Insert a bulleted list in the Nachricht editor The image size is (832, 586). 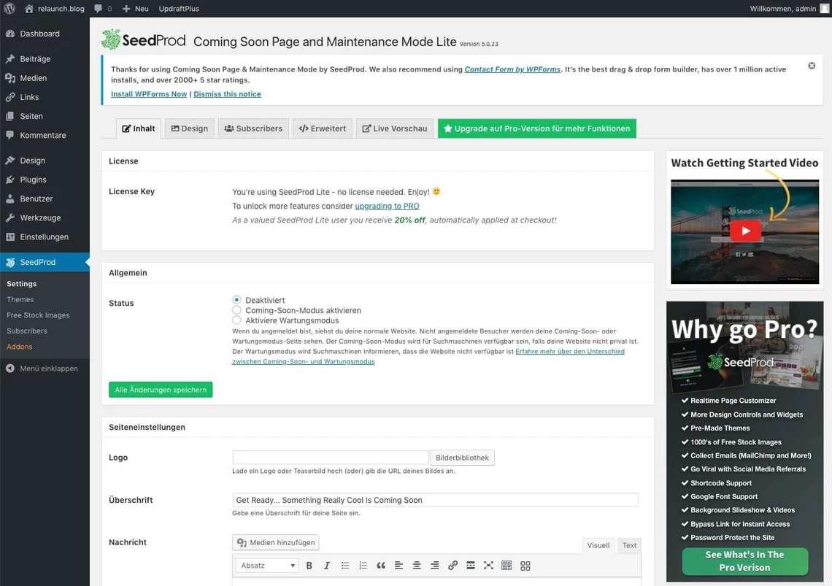344,565
